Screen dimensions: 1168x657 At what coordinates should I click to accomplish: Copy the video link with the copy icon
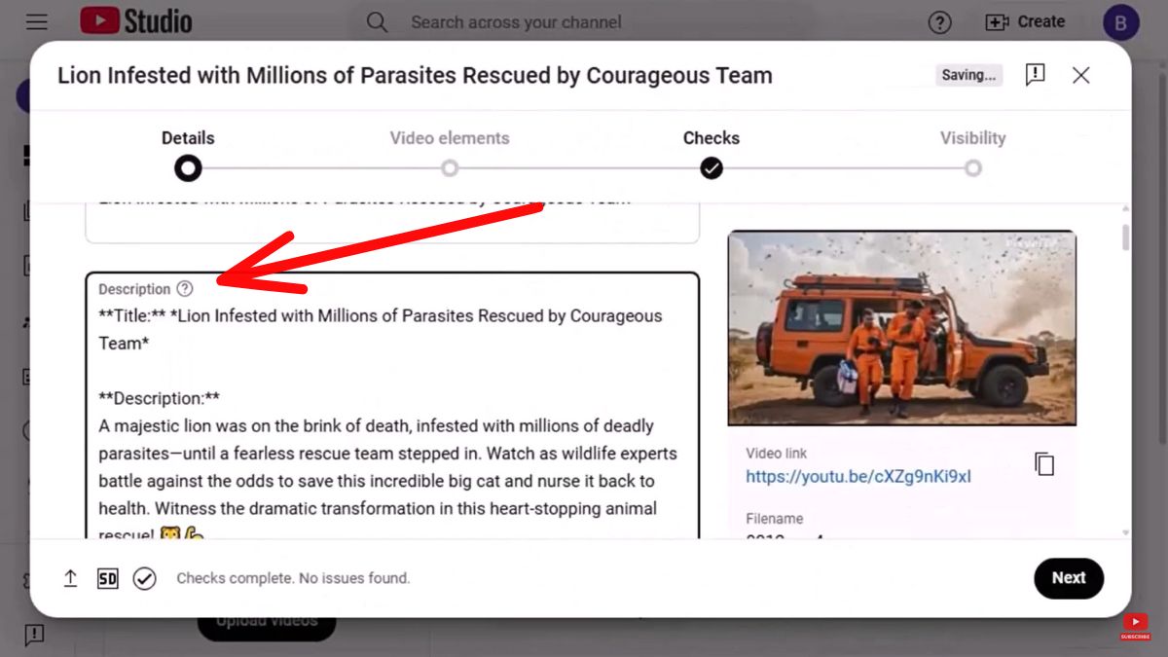click(x=1044, y=464)
